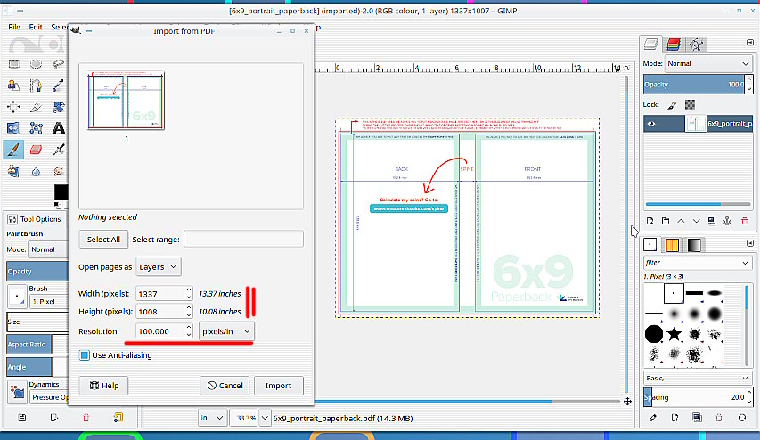Viewport: 760px width, 440px height.
Task: Open the pixels/in resolution unit dropdown
Action: coord(226,331)
